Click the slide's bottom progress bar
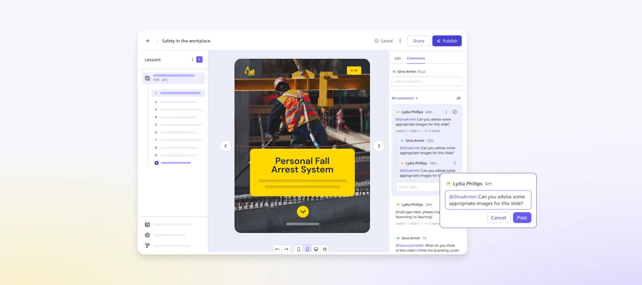 [x=303, y=224]
